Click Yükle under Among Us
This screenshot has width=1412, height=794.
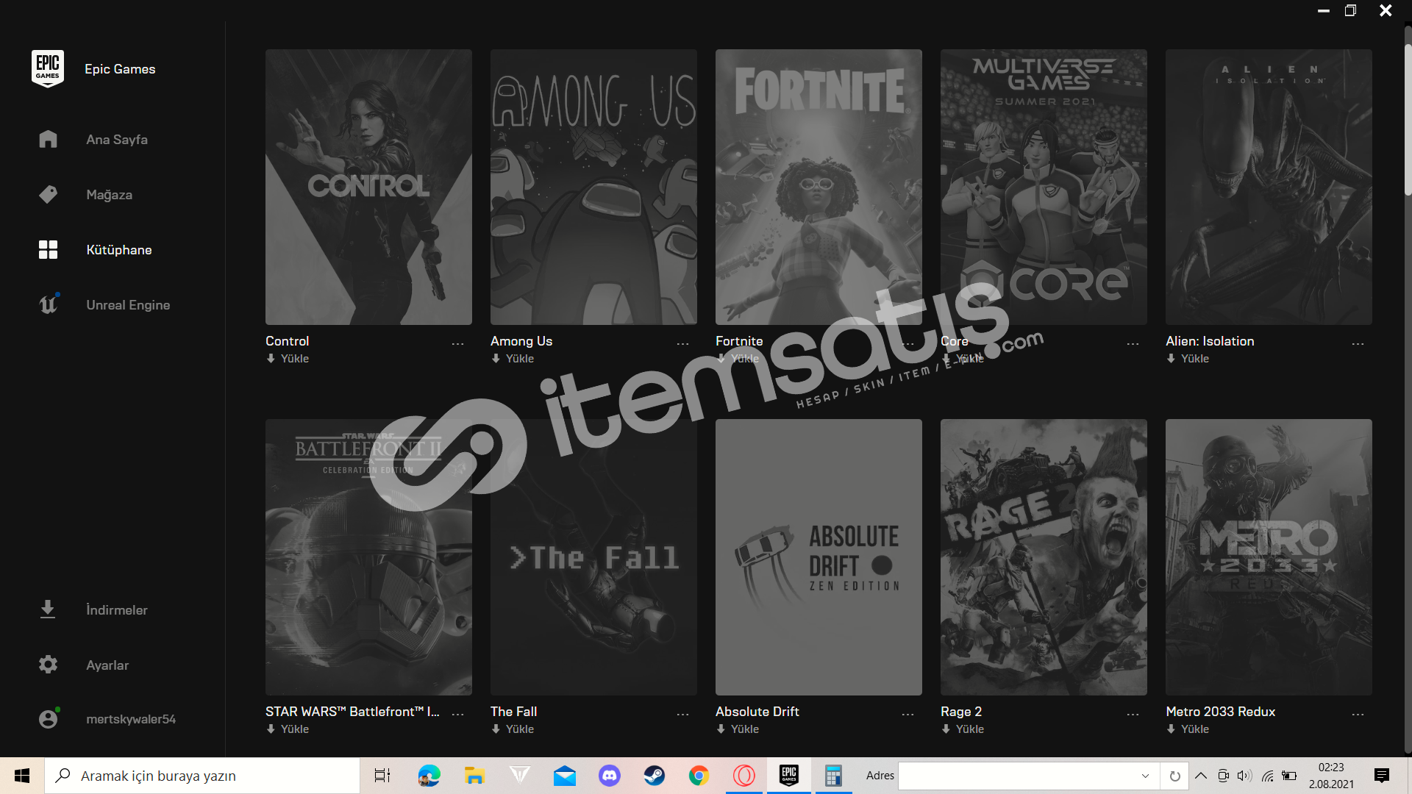(x=513, y=359)
